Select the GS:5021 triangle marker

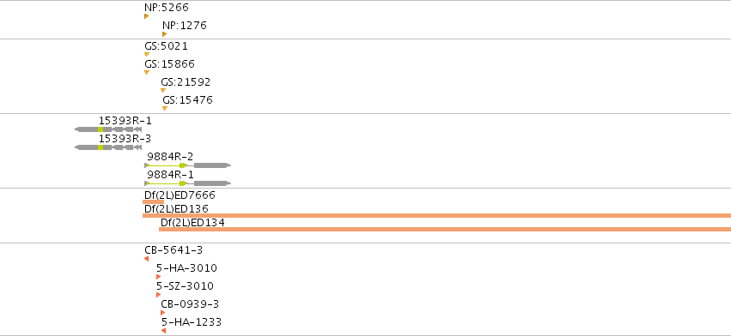pos(147,55)
